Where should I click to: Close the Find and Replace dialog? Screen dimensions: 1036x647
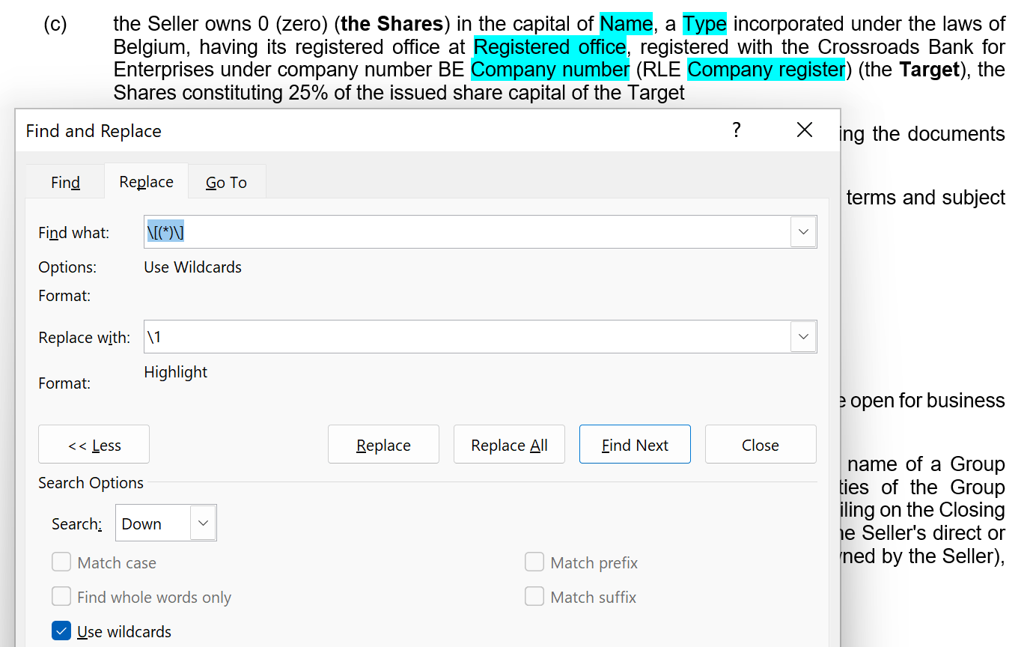coord(804,130)
